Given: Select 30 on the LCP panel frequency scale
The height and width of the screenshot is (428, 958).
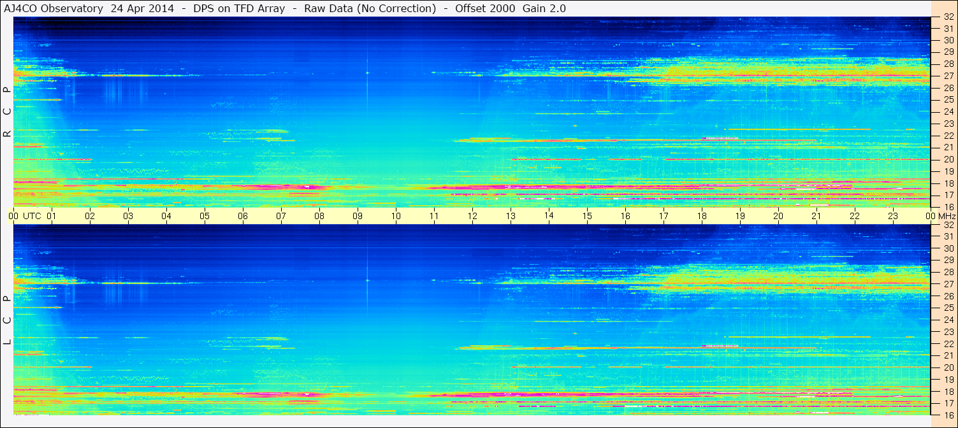Looking at the screenshot, I should point(948,248).
